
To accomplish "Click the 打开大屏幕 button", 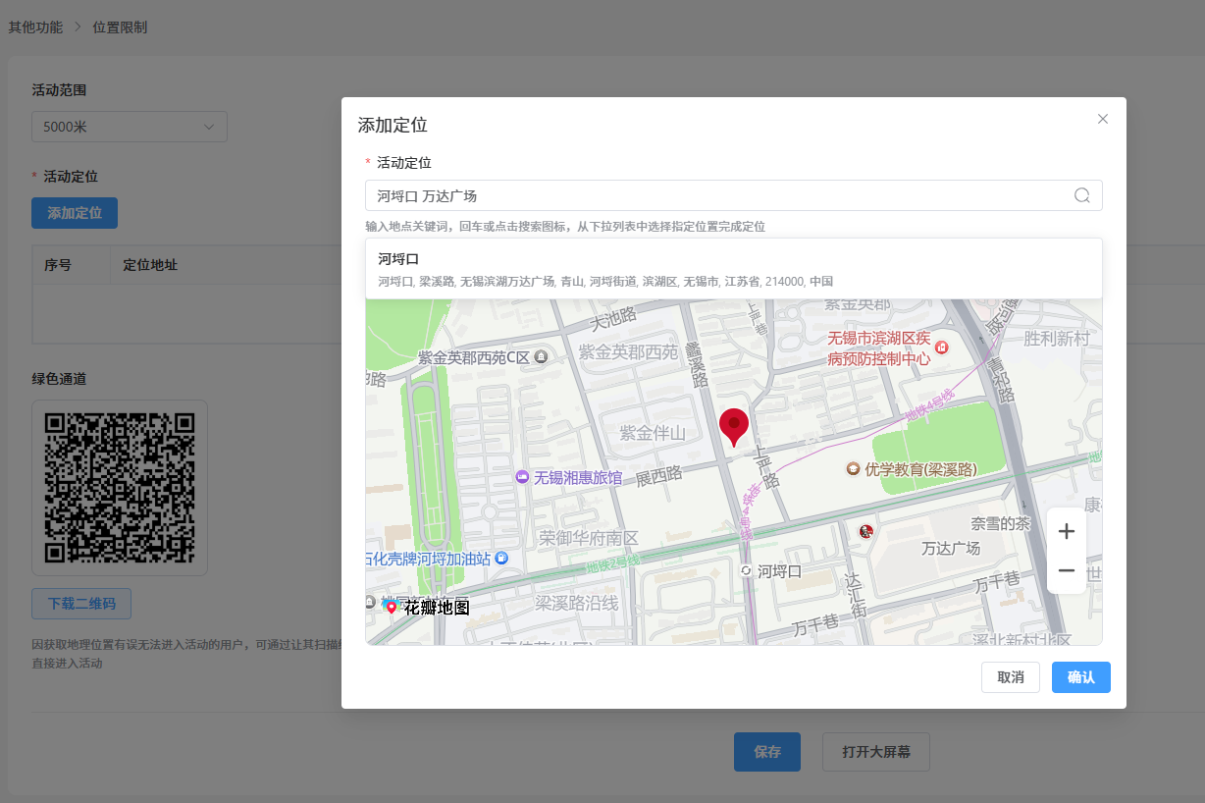I will (876, 752).
